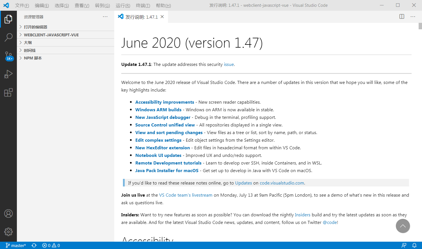Follow the security issue link
Image resolution: width=422 pixels, height=249 pixels.
[229, 65]
